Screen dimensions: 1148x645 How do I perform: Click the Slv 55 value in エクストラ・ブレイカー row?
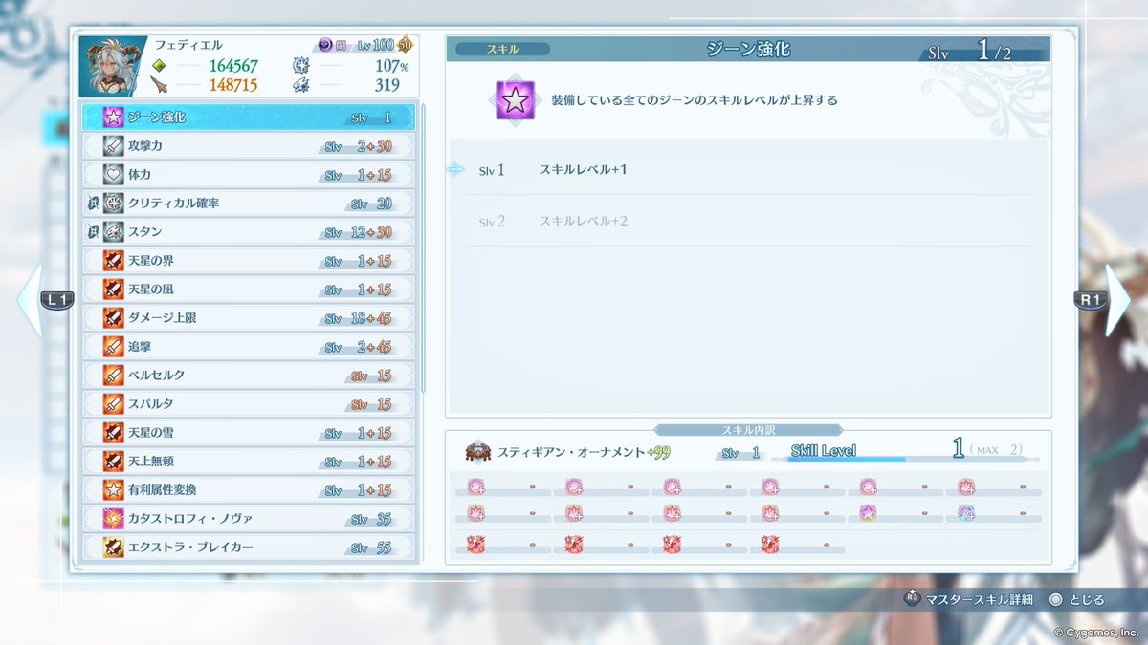click(x=372, y=548)
